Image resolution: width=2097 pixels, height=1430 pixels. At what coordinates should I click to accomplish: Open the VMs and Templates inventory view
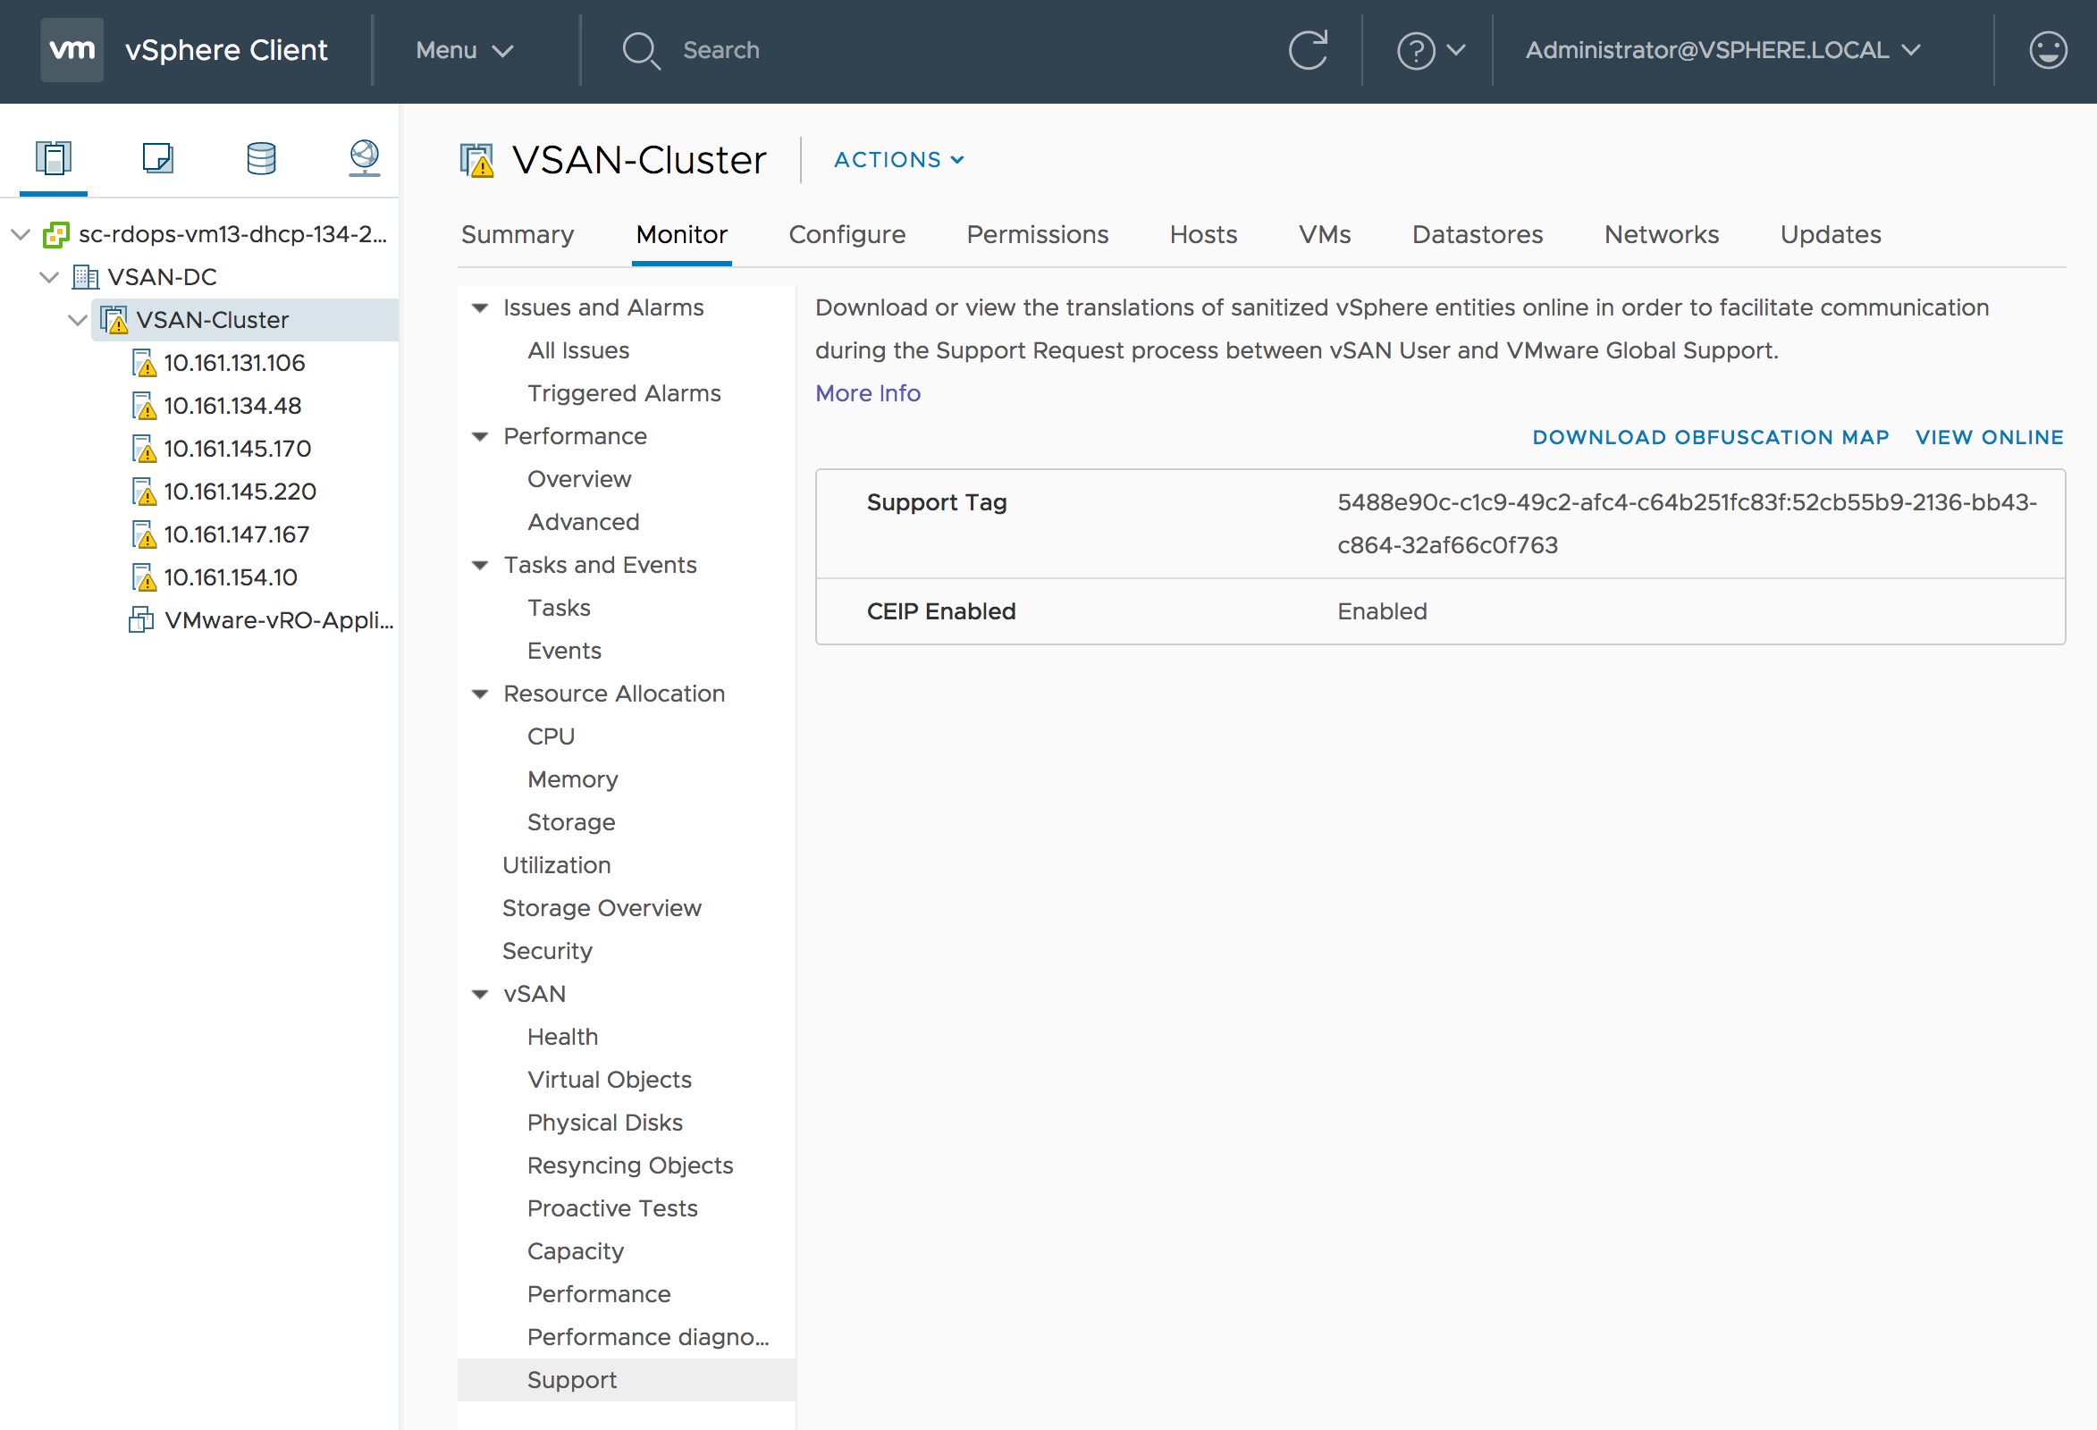coord(157,158)
